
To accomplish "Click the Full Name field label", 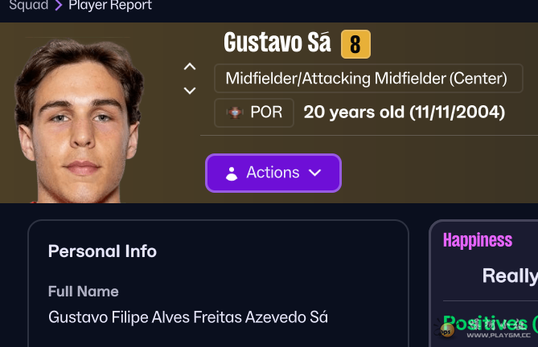I will point(83,292).
